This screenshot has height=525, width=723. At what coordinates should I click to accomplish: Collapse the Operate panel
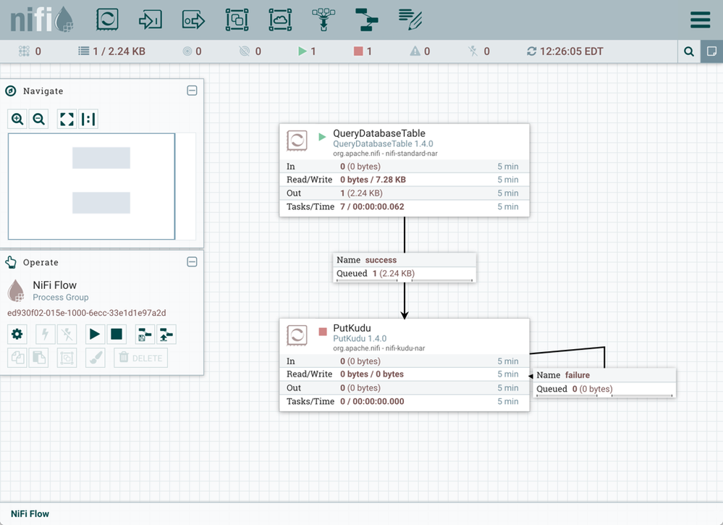pos(192,261)
